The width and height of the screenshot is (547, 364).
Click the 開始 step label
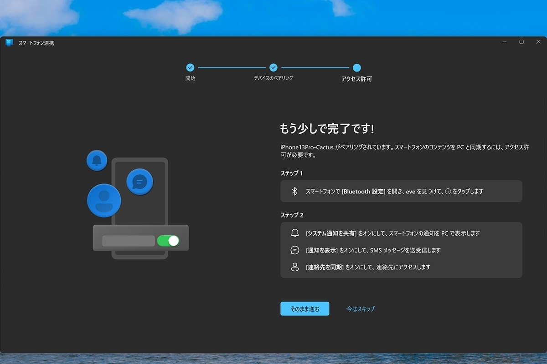pyautogui.click(x=190, y=78)
